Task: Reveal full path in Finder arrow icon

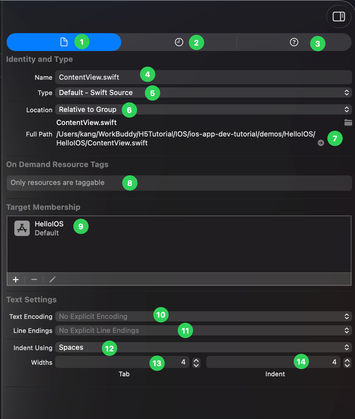Action: pyautogui.click(x=321, y=143)
